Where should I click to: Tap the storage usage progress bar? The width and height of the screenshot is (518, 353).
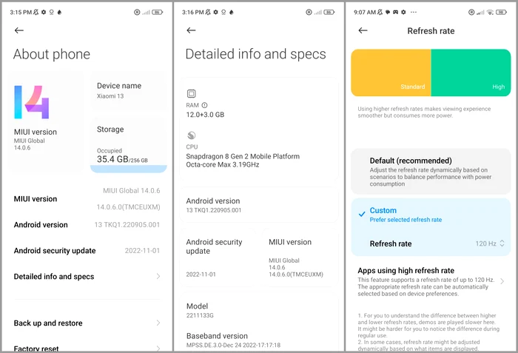pyautogui.click(x=129, y=169)
